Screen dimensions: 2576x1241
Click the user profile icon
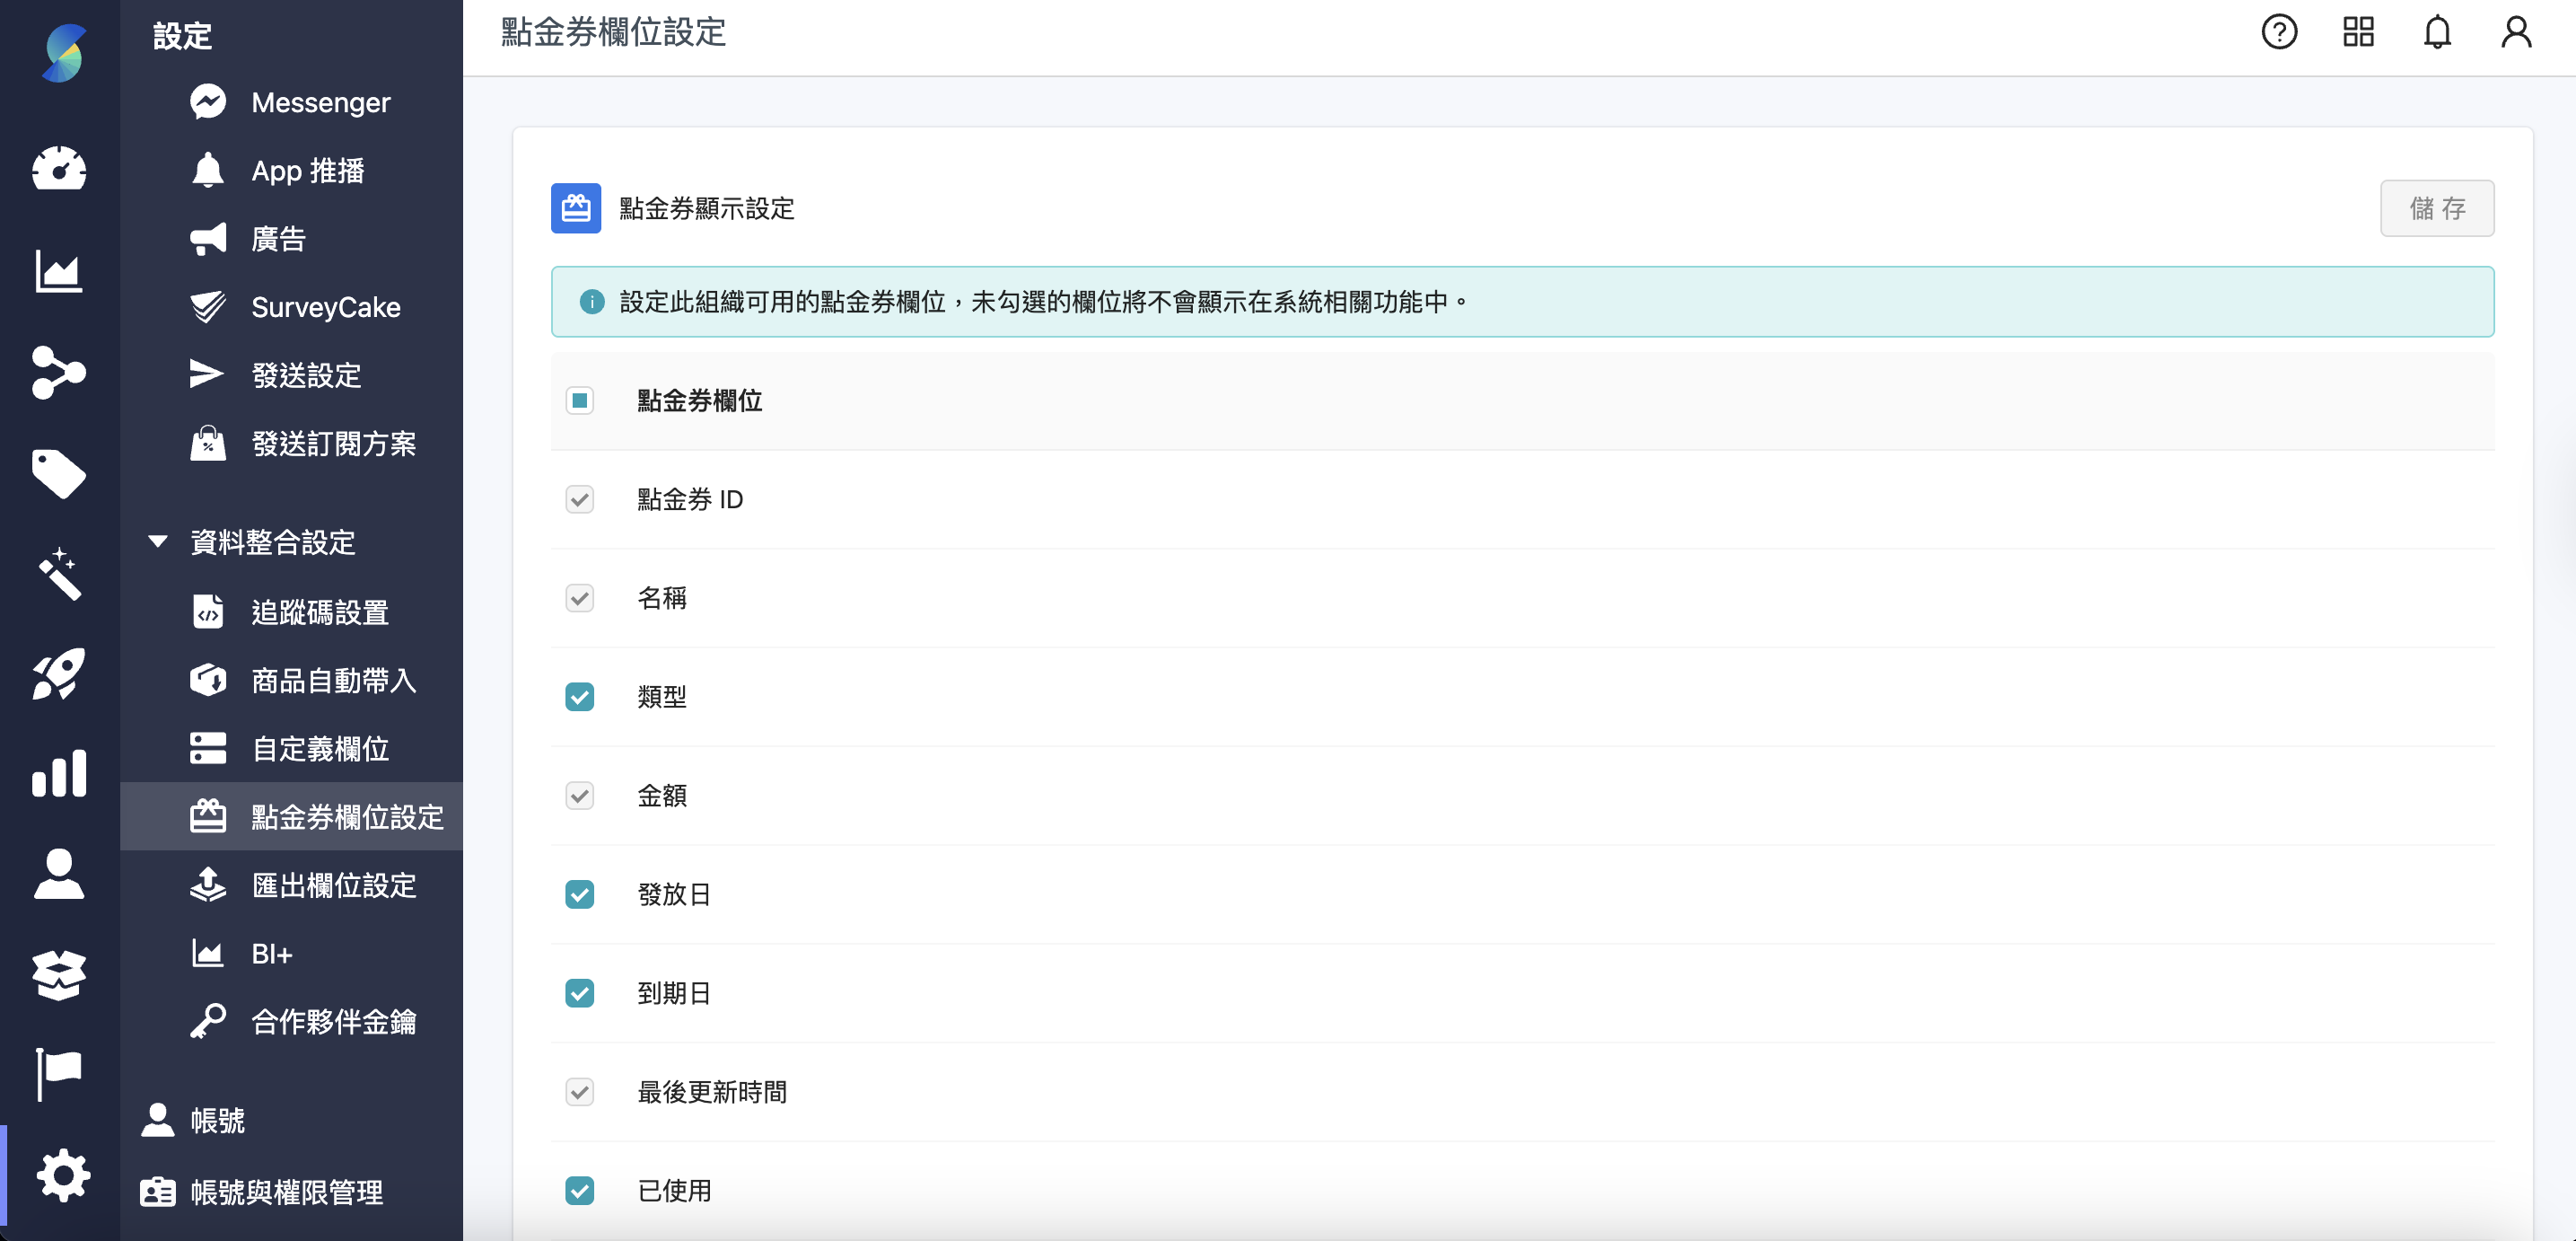point(2516,32)
